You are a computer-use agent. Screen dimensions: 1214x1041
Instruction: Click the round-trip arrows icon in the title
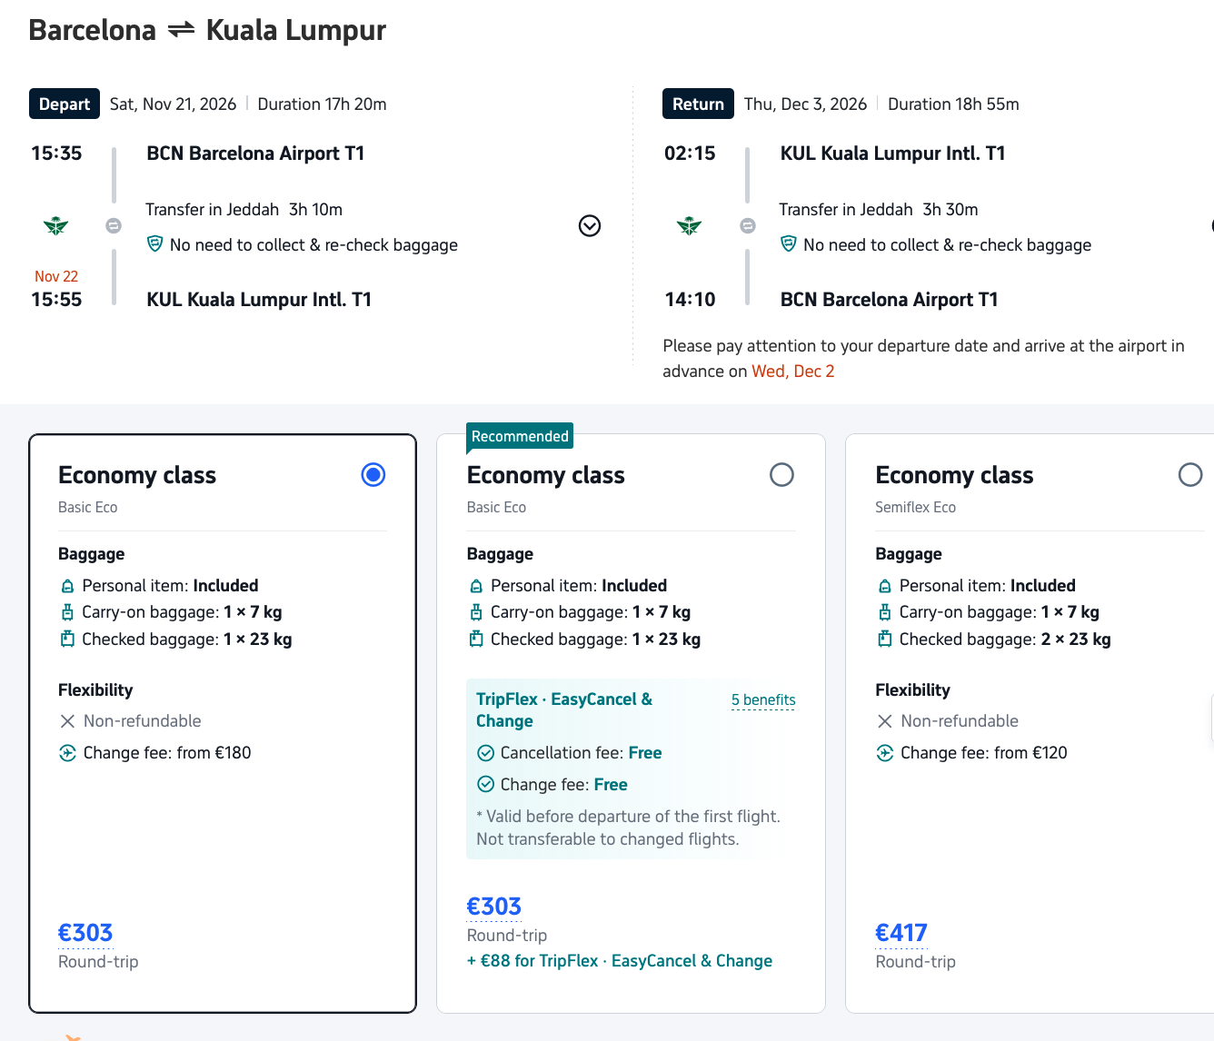click(x=182, y=30)
